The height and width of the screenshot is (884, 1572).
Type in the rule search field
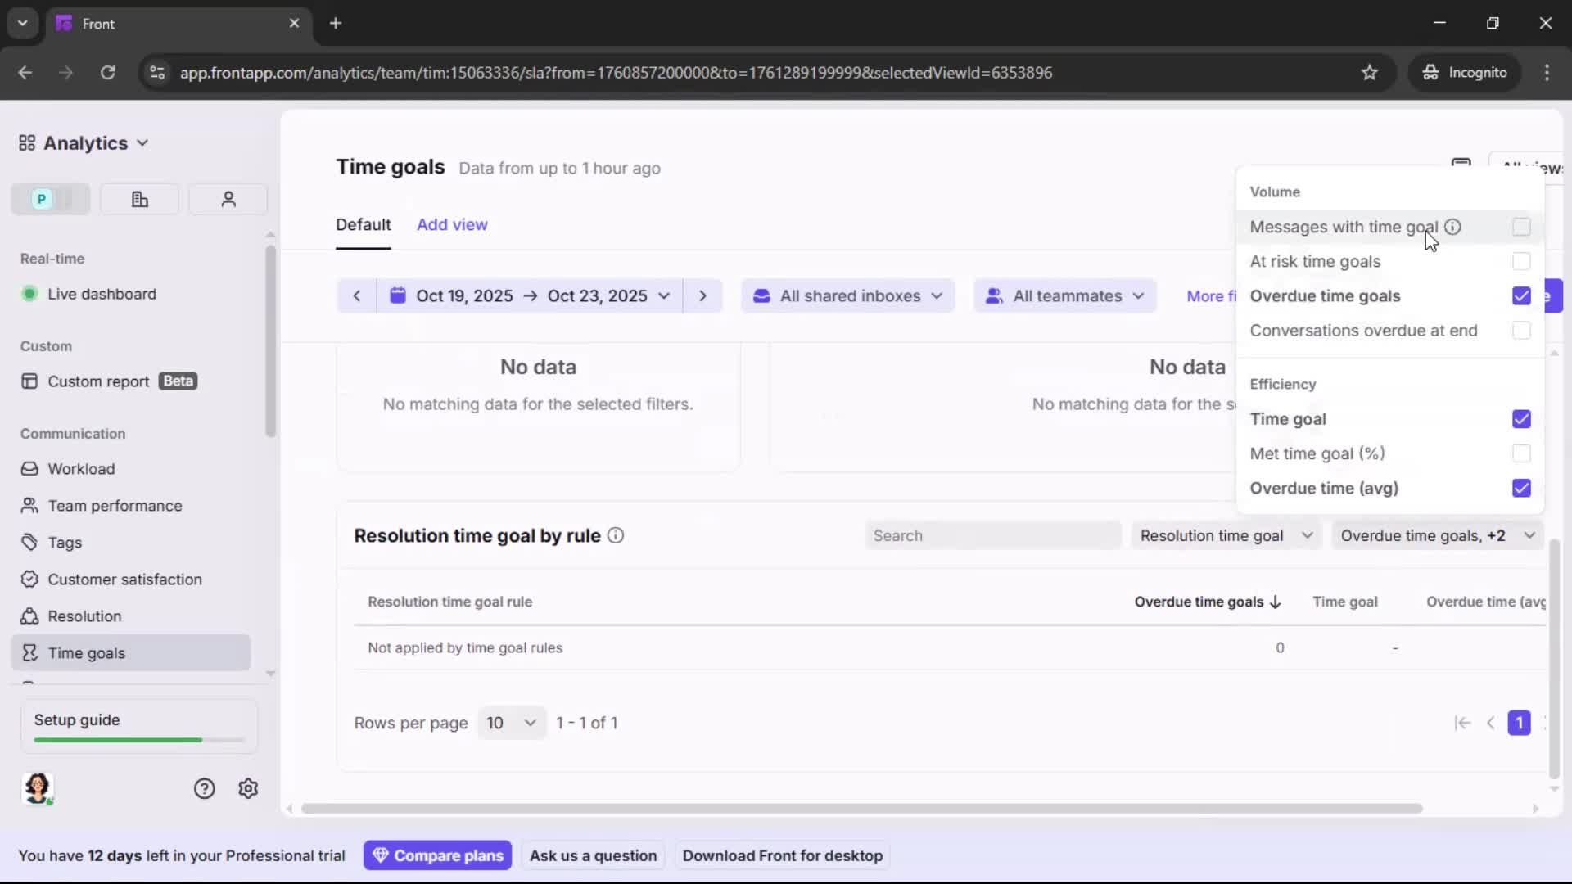pyautogui.click(x=992, y=534)
